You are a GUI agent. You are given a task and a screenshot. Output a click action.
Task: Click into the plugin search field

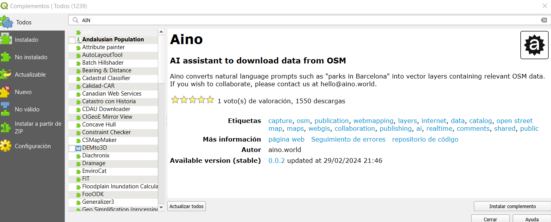[306, 20]
